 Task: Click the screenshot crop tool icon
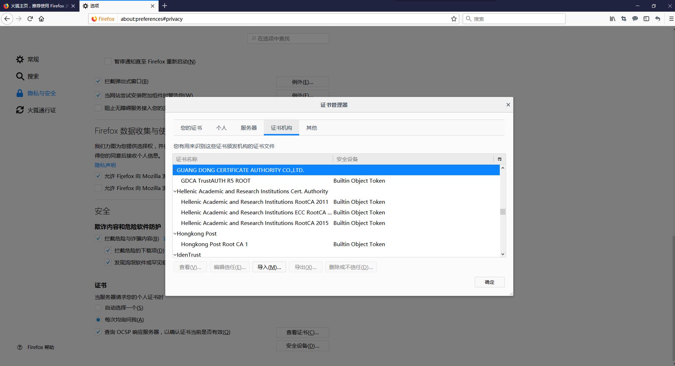click(624, 19)
